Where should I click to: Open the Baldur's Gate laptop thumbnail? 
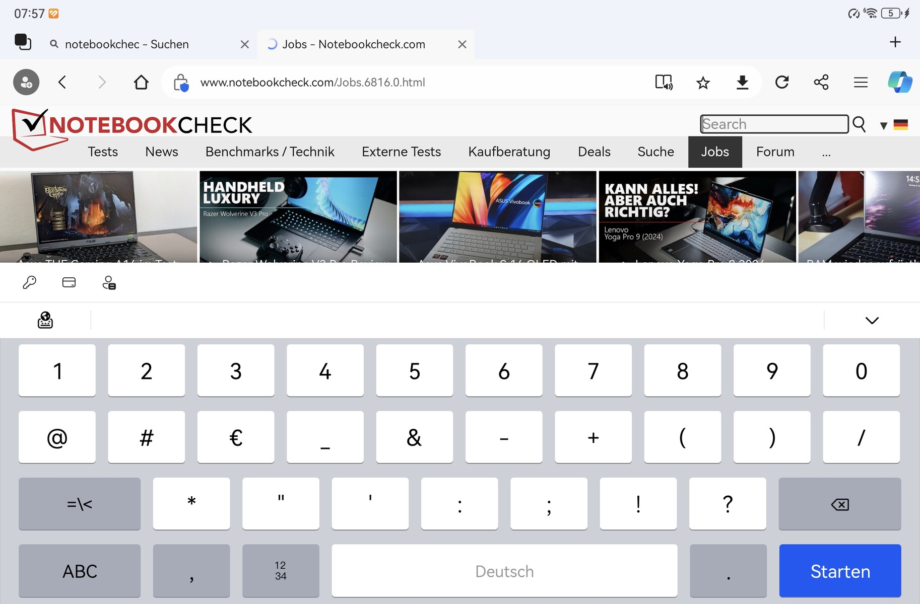coord(98,216)
